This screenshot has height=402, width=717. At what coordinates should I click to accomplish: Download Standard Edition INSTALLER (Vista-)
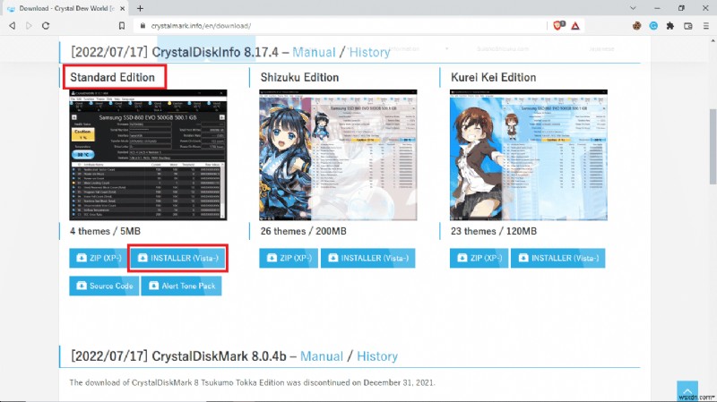point(177,258)
